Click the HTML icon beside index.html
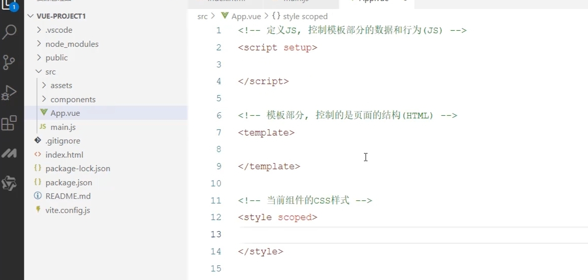The image size is (588, 280). pos(37,154)
